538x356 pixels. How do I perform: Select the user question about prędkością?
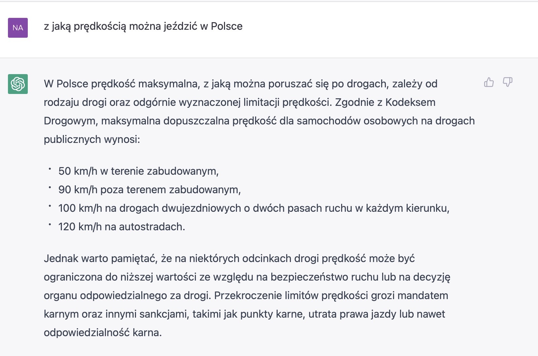tap(143, 26)
